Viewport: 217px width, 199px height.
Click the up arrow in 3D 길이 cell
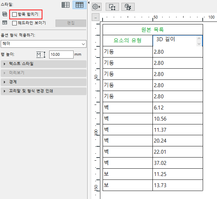tap(199, 38)
